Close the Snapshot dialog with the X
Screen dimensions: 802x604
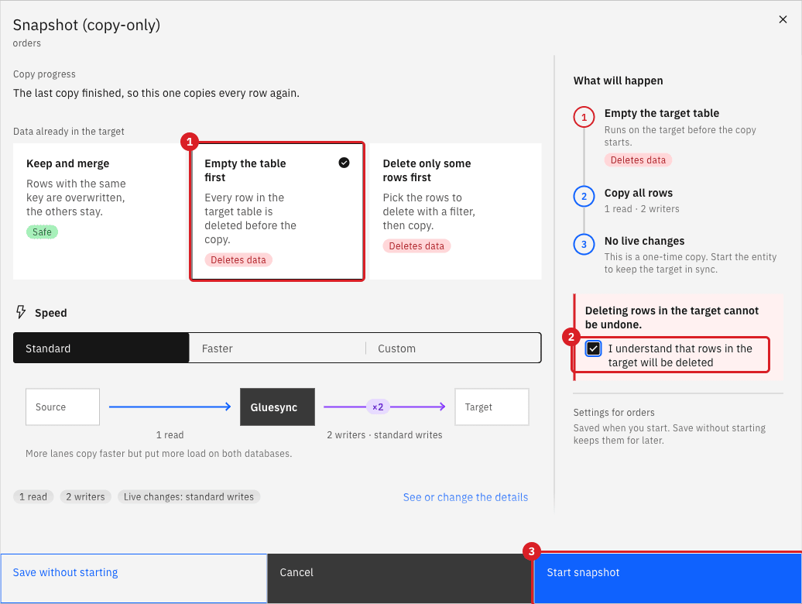point(783,19)
